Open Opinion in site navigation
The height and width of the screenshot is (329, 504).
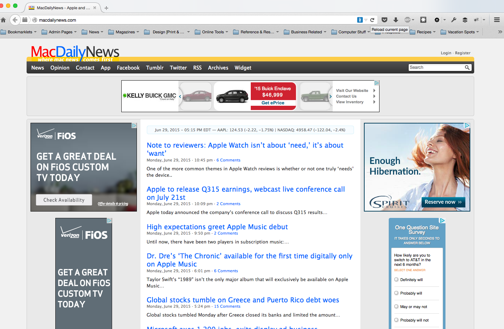point(60,68)
